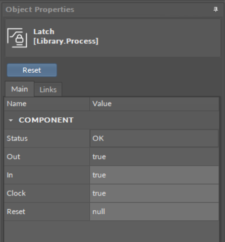Collapse the COMPONENT section arrow

point(11,120)
